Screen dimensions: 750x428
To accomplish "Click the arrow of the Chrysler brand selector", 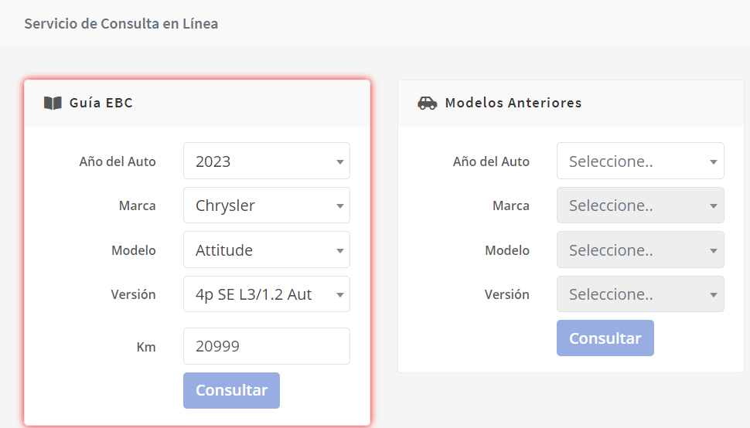I will coord(339,206).
